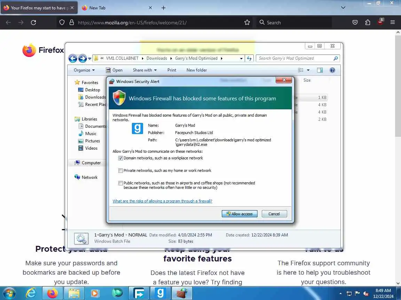
Task: Reload the Firefox page
Action: pos(33,23)
